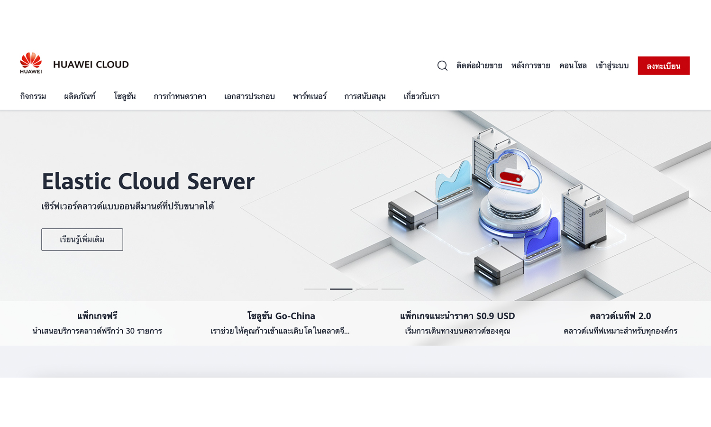Click text เราช่วยให้คุณก้าวเข้าและเติบโตในตลาดจี...

coord(280,331)
